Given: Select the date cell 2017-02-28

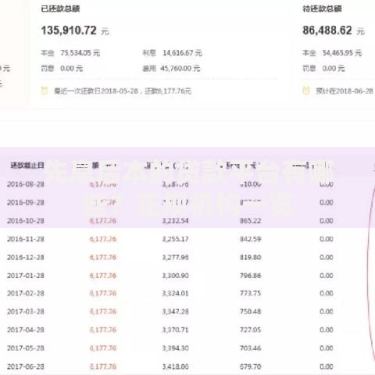Looking at the screenshot, I should pos(26,293).
